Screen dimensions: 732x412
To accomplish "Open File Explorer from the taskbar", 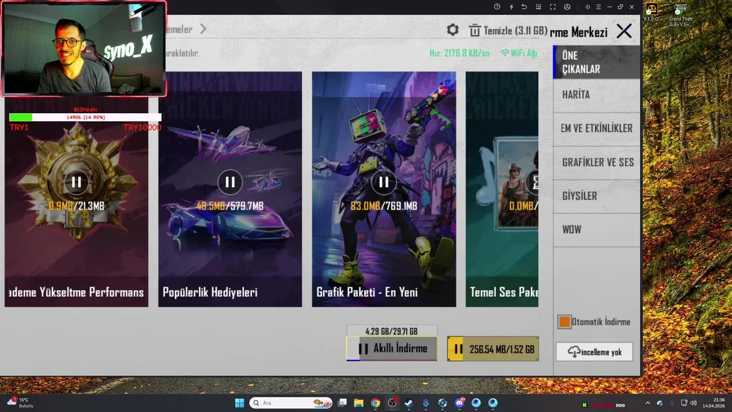I will (x=359, y=403).
